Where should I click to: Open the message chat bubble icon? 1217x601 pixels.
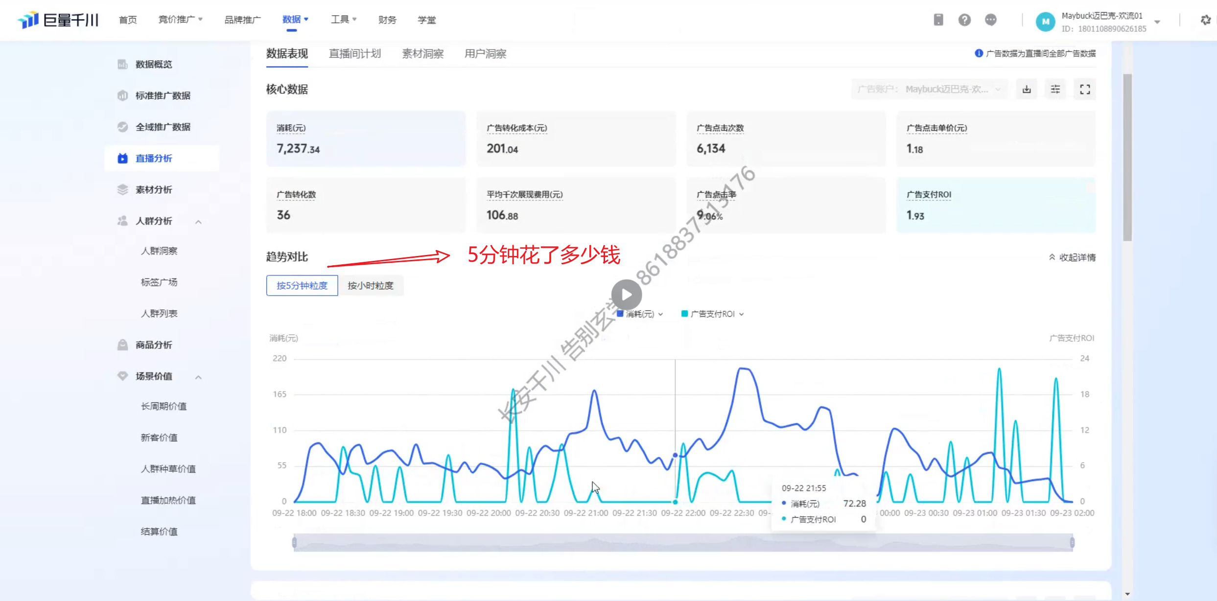(x=991, y=20)
